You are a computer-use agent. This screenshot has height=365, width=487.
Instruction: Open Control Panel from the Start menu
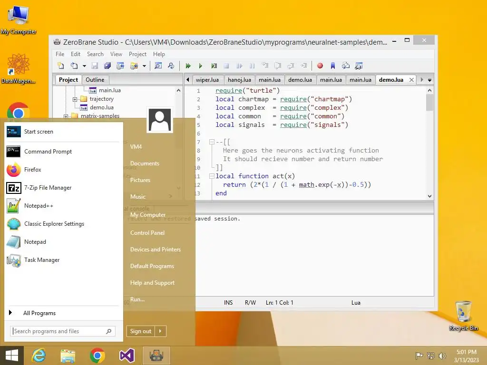click(x=147, y=233)
